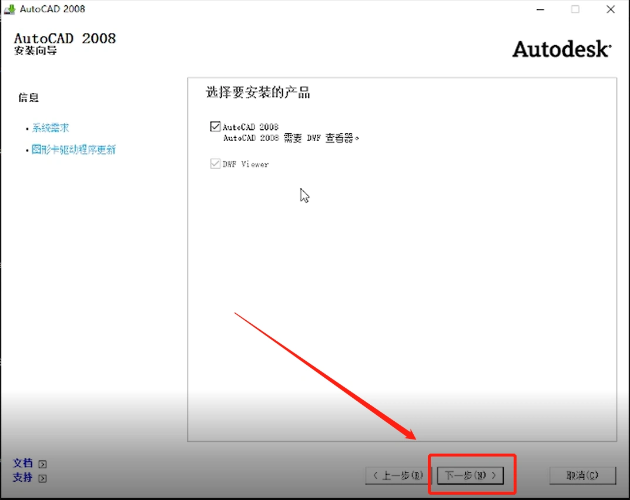
Task: Cancel setup with the 取消(C) button
Action: tap(582, 475)
